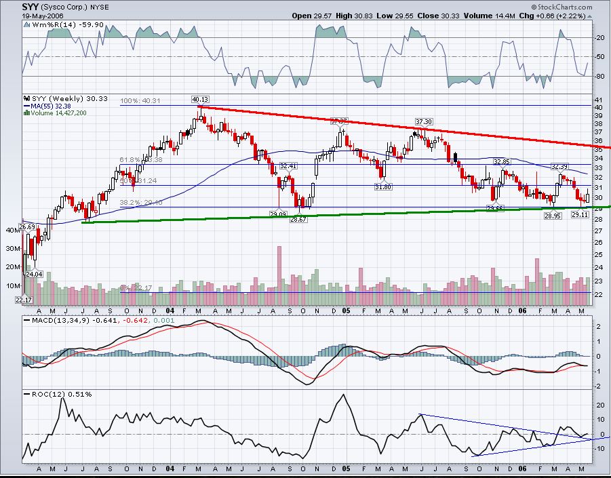Click the 28.95 low price label
Image resolution: width=611 pixels, height=478 pixels.
[x=553, y=216]
